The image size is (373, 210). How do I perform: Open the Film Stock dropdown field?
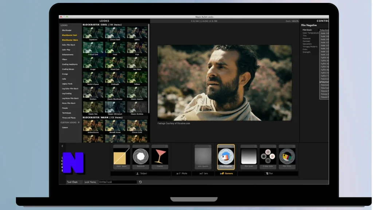pos(324,30)
